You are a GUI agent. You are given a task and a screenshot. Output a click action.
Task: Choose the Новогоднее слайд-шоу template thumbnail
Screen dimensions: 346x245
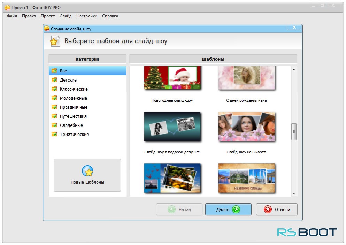pos(172,78)
